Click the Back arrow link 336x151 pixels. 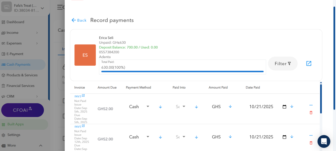79,20
